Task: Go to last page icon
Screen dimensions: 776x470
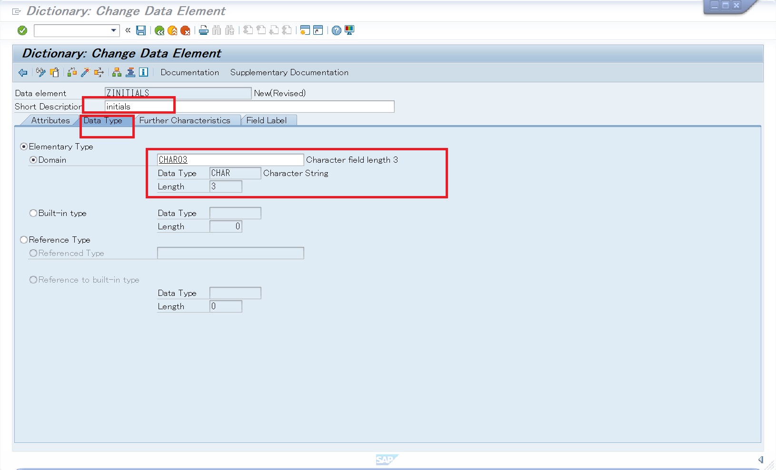Action: (x=287, y=30)
